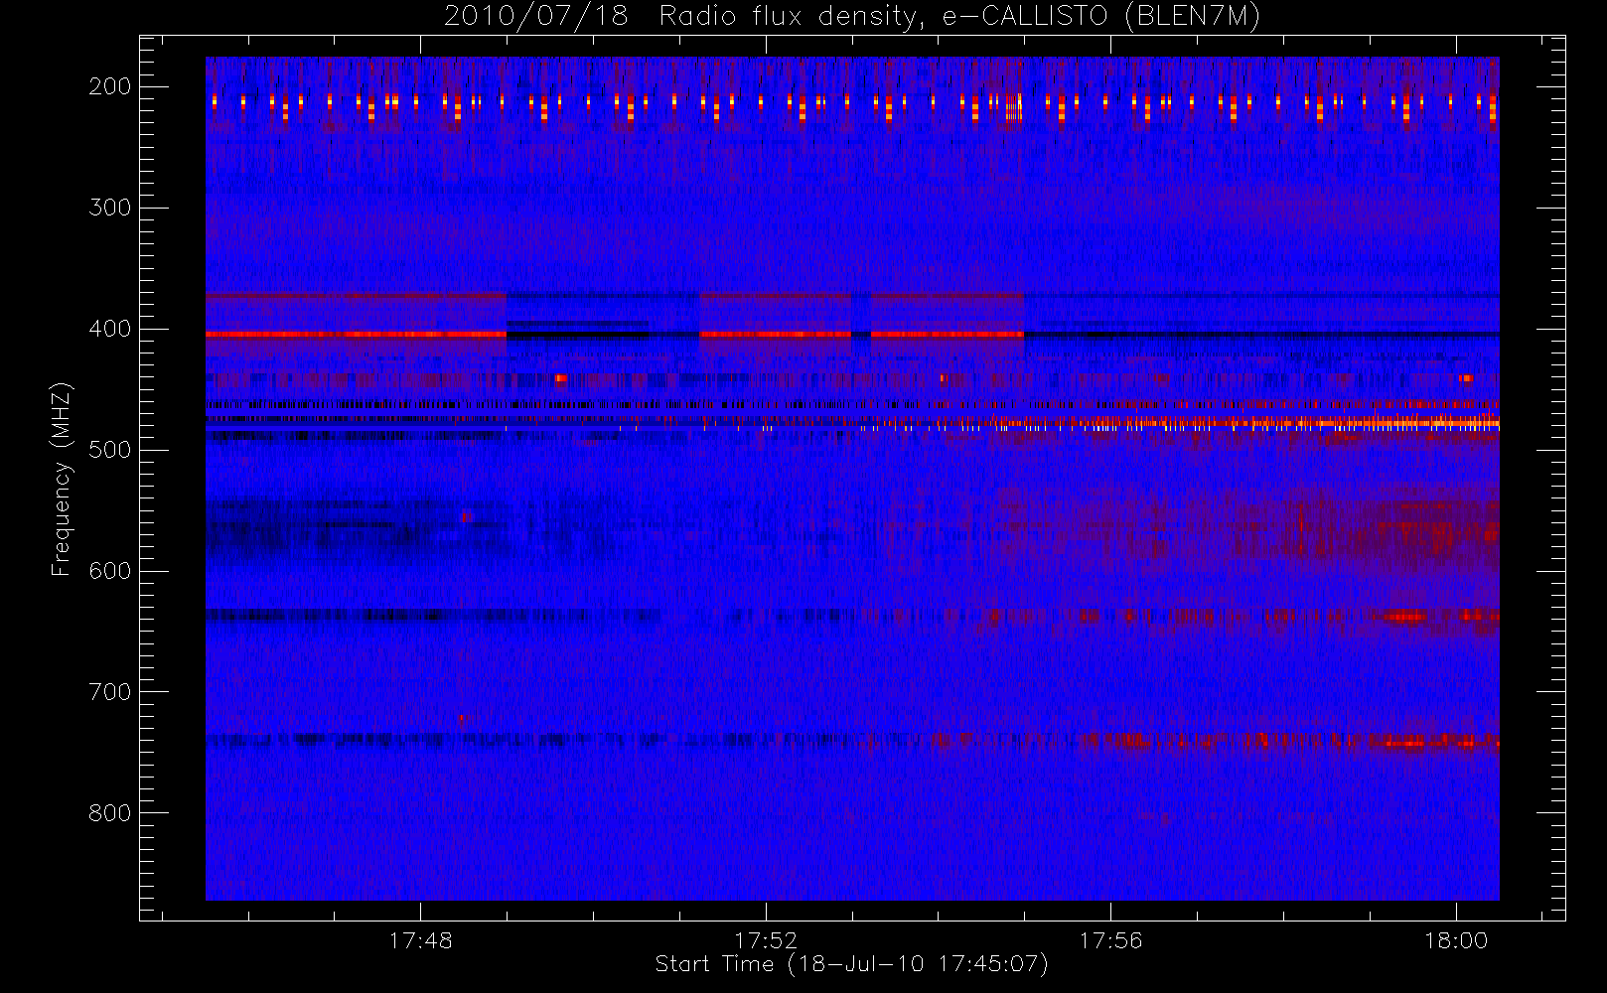Click the 200 frequency tick label
The width and height of the screenshot is (1607, 993).
click(110, 86)
